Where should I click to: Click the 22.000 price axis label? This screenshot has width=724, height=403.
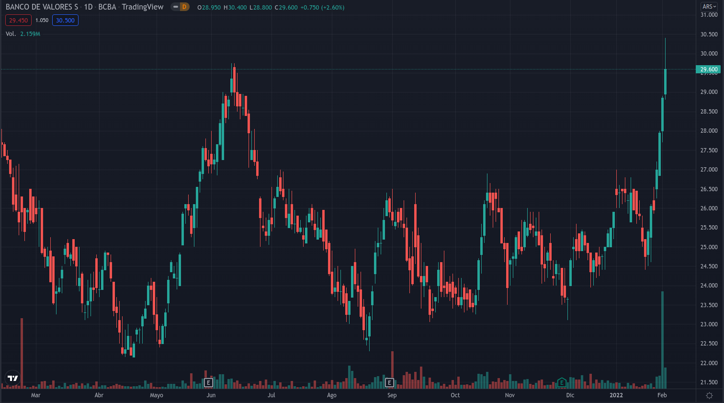[x=709, y=363]
